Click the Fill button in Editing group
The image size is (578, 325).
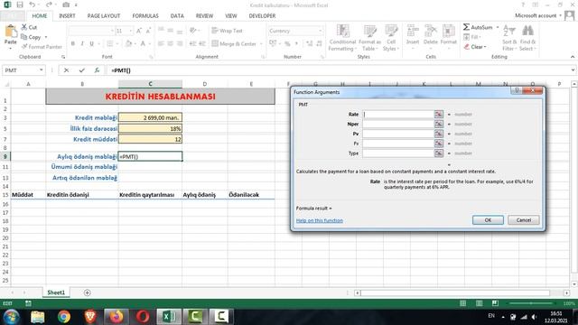coord(471,37)
